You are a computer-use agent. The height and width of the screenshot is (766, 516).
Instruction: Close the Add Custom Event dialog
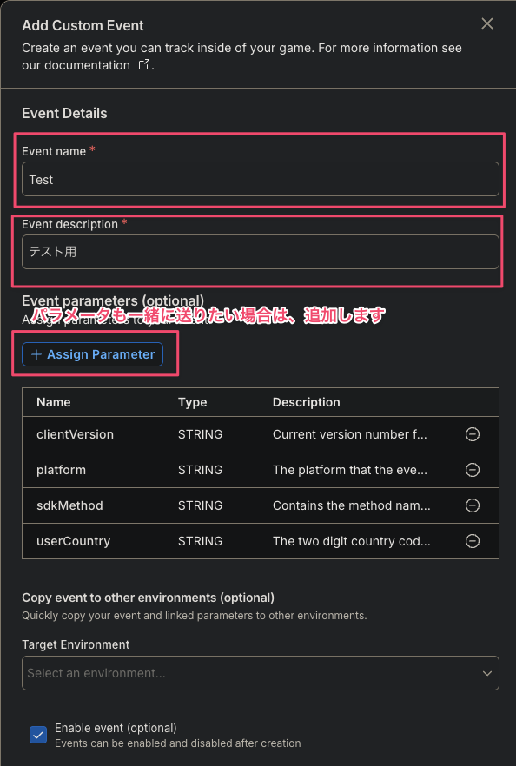click(x=487, y=23)
